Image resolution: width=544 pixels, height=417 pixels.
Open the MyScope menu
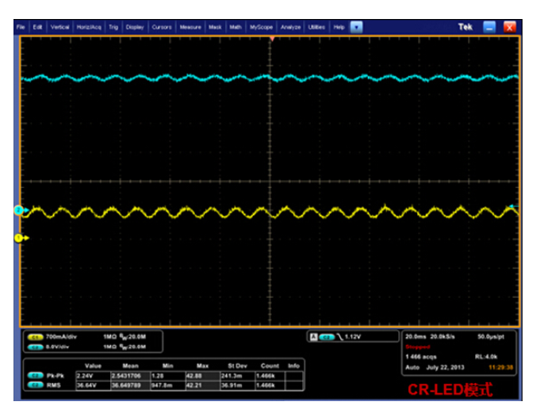tap(261, 27)
